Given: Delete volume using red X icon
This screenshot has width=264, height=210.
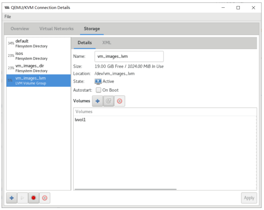Looking at the screenshot, I should tap(120, 101).
